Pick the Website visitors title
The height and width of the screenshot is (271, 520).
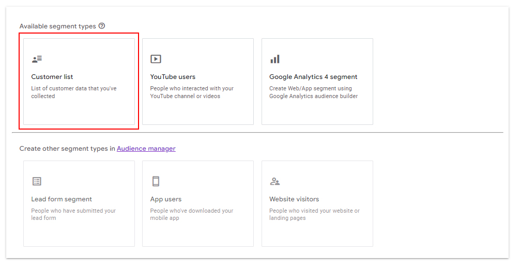tap(294, 199)
